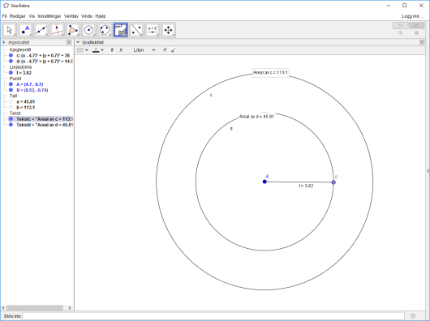Select the Slider a=2 tool
430x321 pixels.
(x=153, y=30)
